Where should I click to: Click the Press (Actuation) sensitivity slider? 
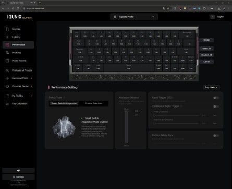pos(176,115)
